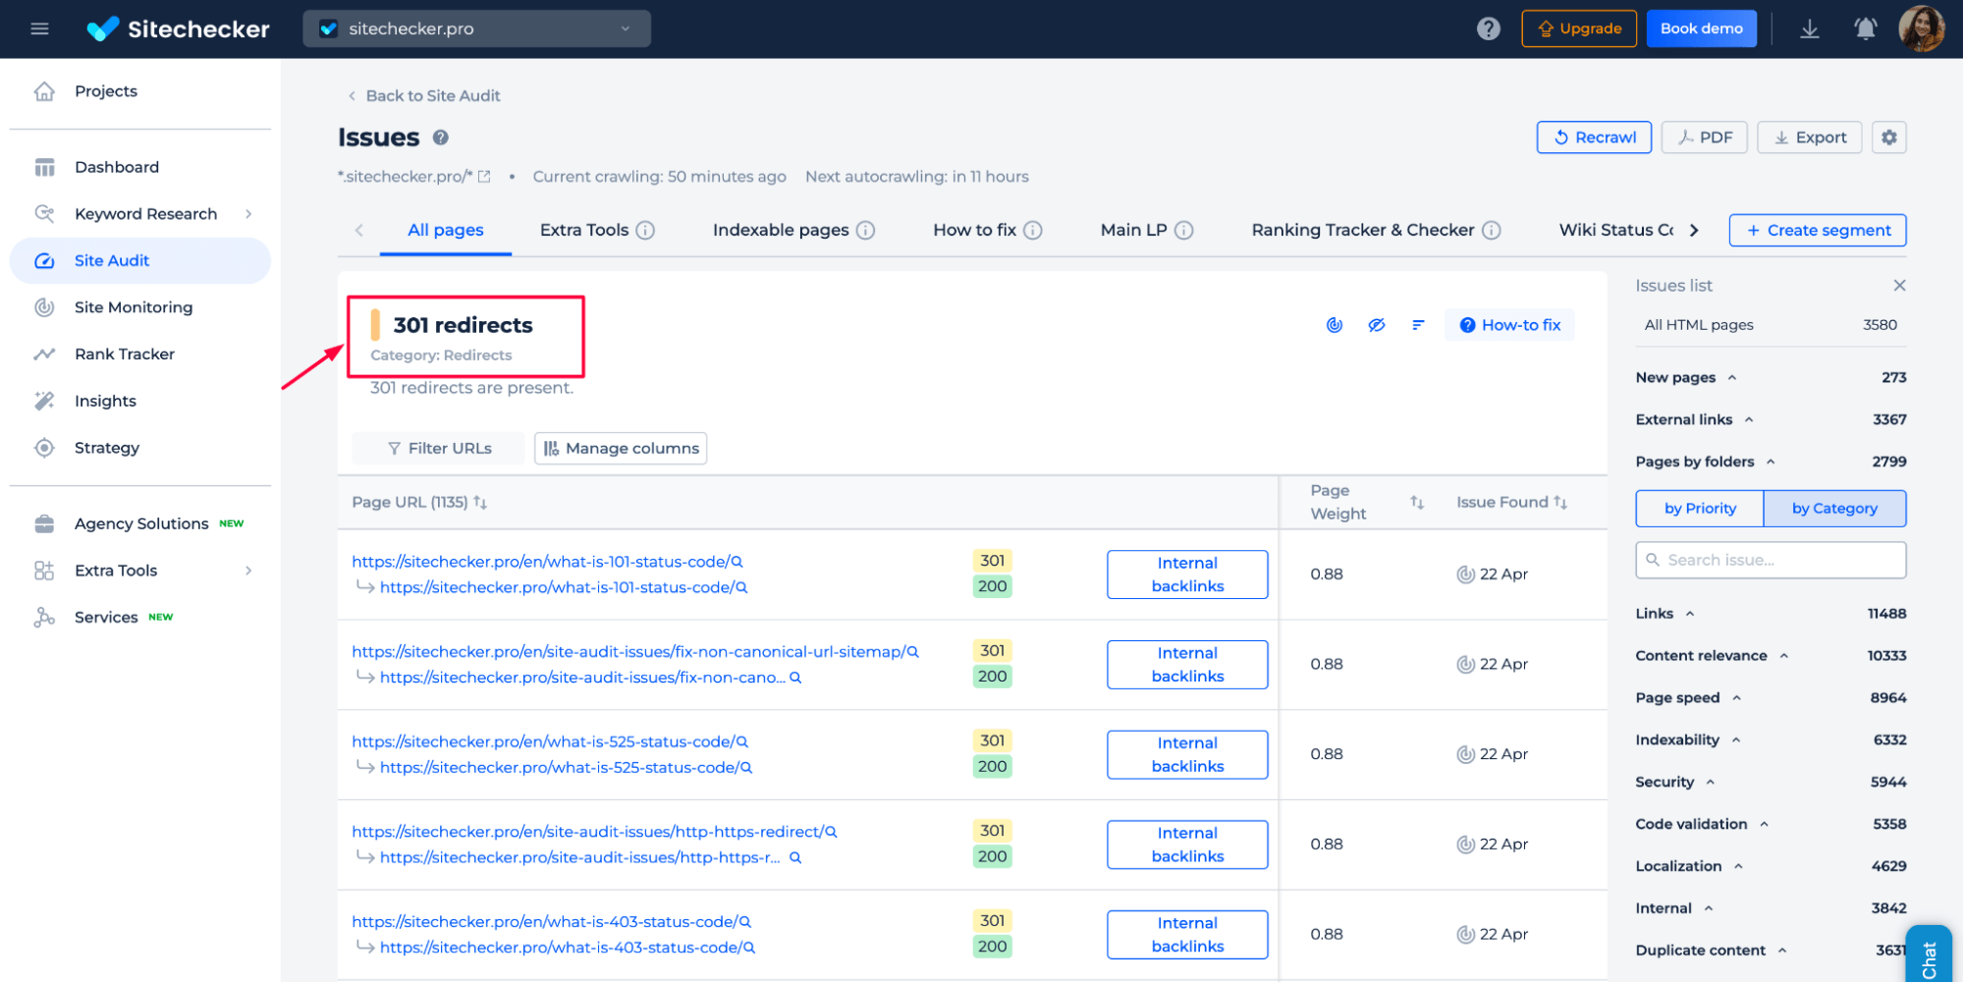Collapse the Links issue category

[x=1690, y=615]
